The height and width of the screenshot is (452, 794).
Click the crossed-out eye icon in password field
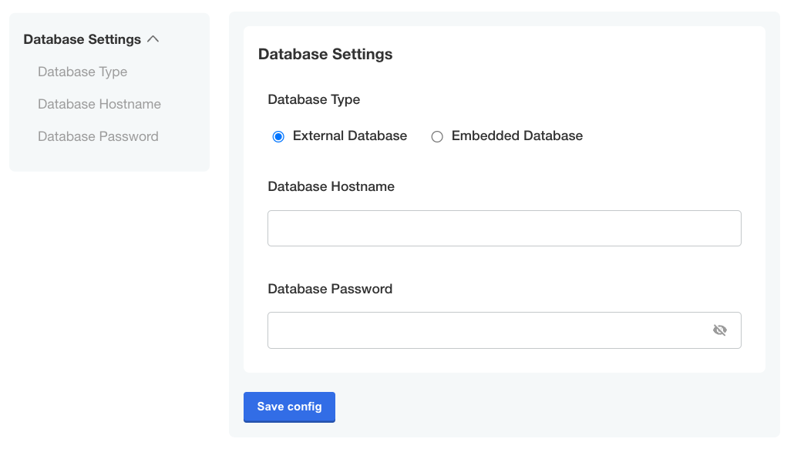720,330
